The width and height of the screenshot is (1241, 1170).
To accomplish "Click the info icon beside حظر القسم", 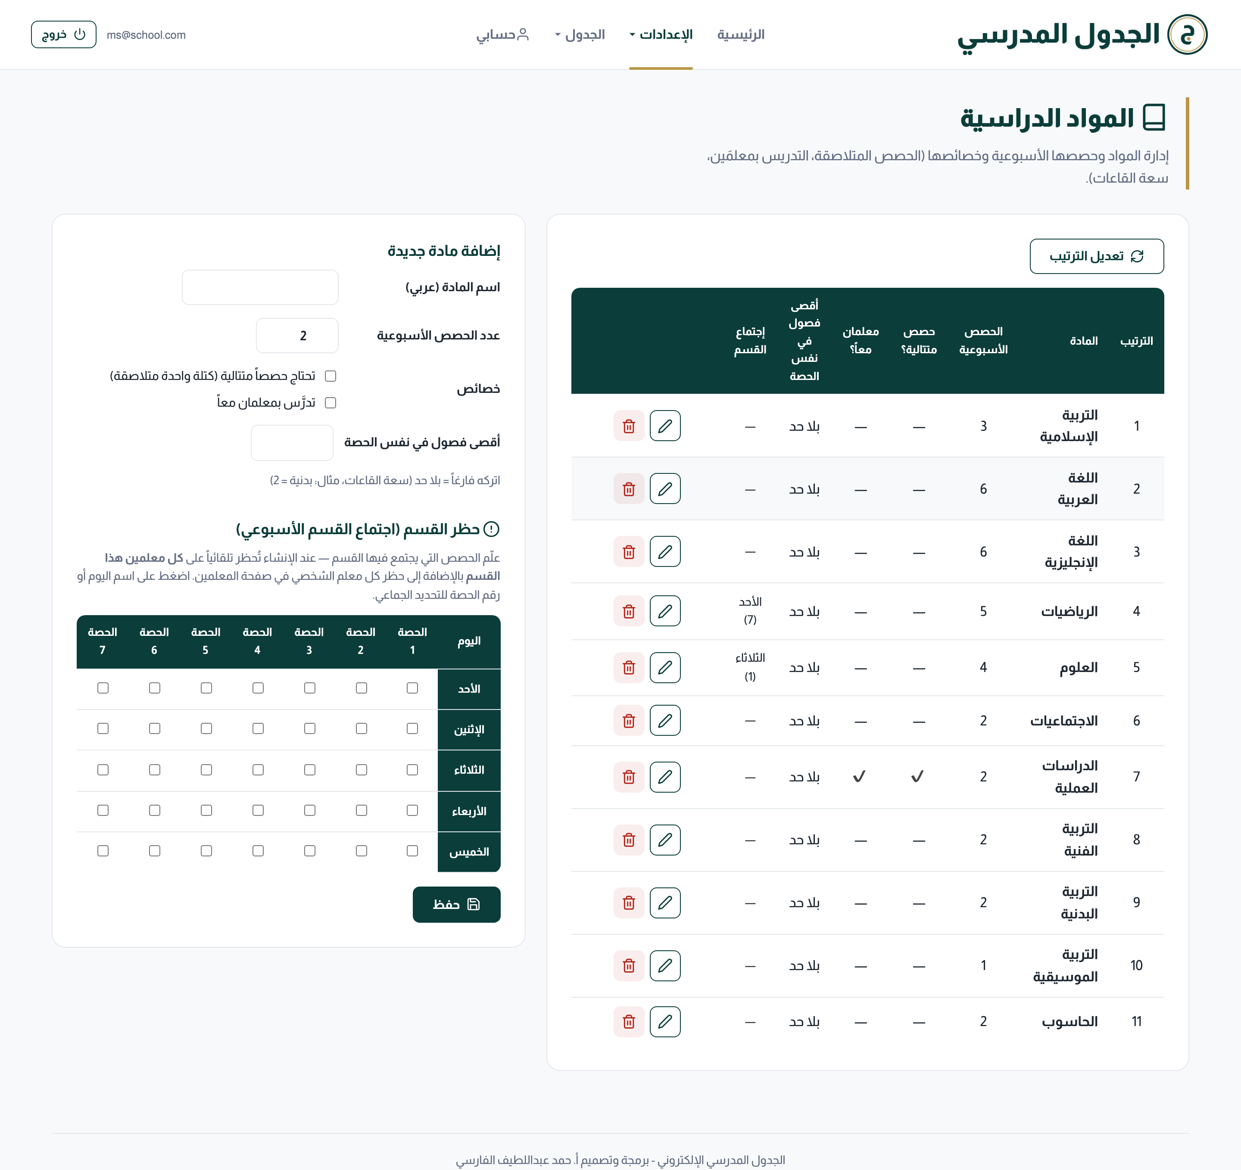I will click(492, 529).
